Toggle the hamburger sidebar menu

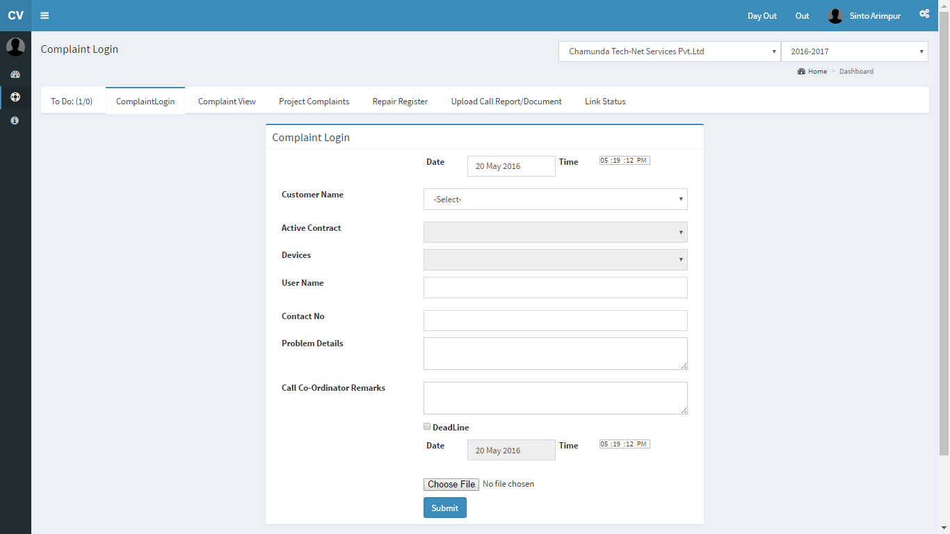45,15
